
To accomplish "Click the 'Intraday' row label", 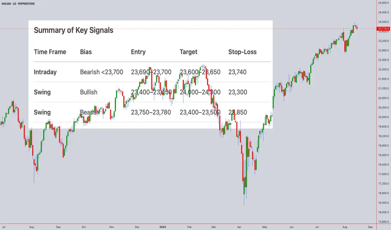I will pos(45,72).
